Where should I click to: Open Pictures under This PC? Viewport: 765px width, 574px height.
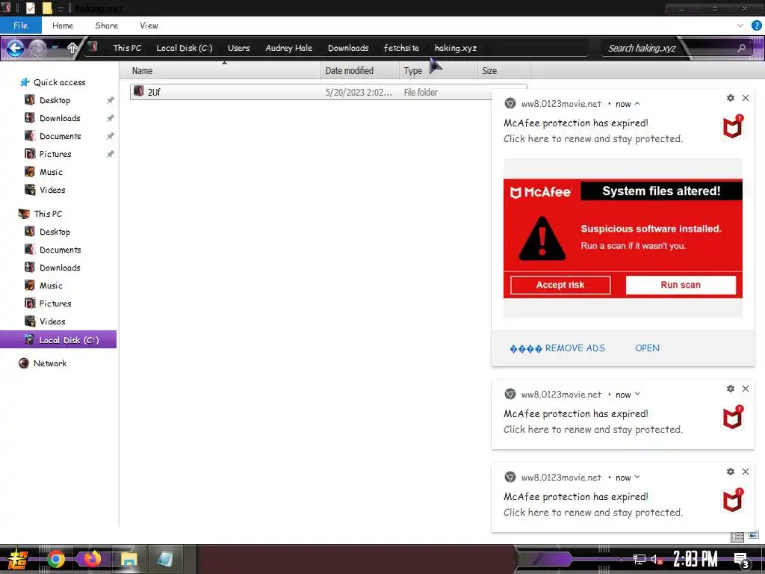coord(48,303)
